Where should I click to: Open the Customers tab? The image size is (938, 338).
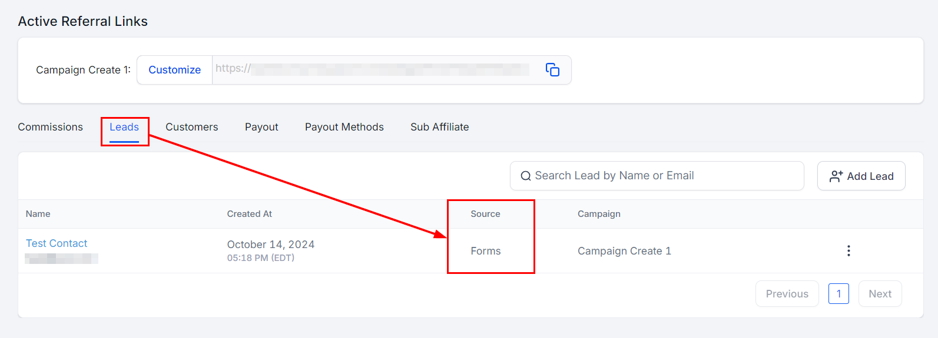[x=191, y=127]
